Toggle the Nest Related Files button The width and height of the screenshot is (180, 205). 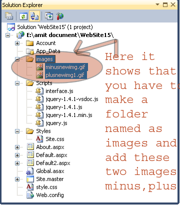pos(34,16)
